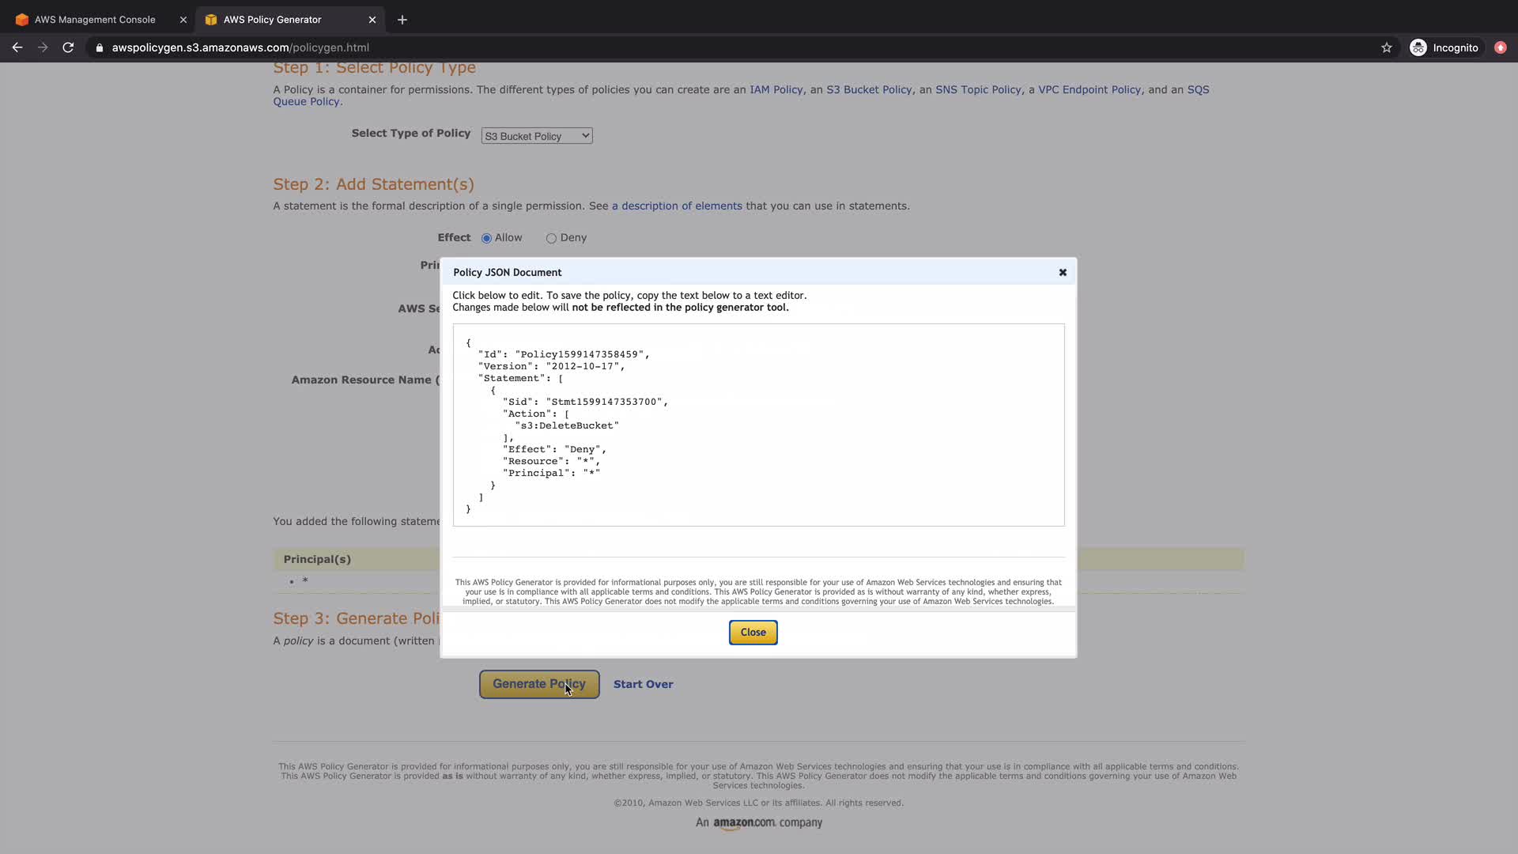Open a new tab with plus icon
1518x854 pixels.
402,20
